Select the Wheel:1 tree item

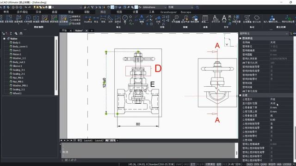[17, 93]
